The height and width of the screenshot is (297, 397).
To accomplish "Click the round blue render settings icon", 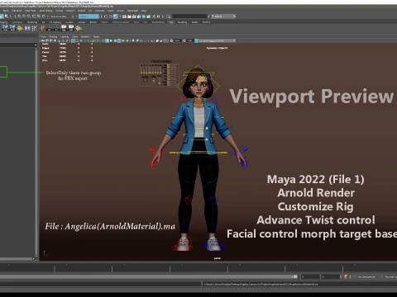I will coord(144,16).
